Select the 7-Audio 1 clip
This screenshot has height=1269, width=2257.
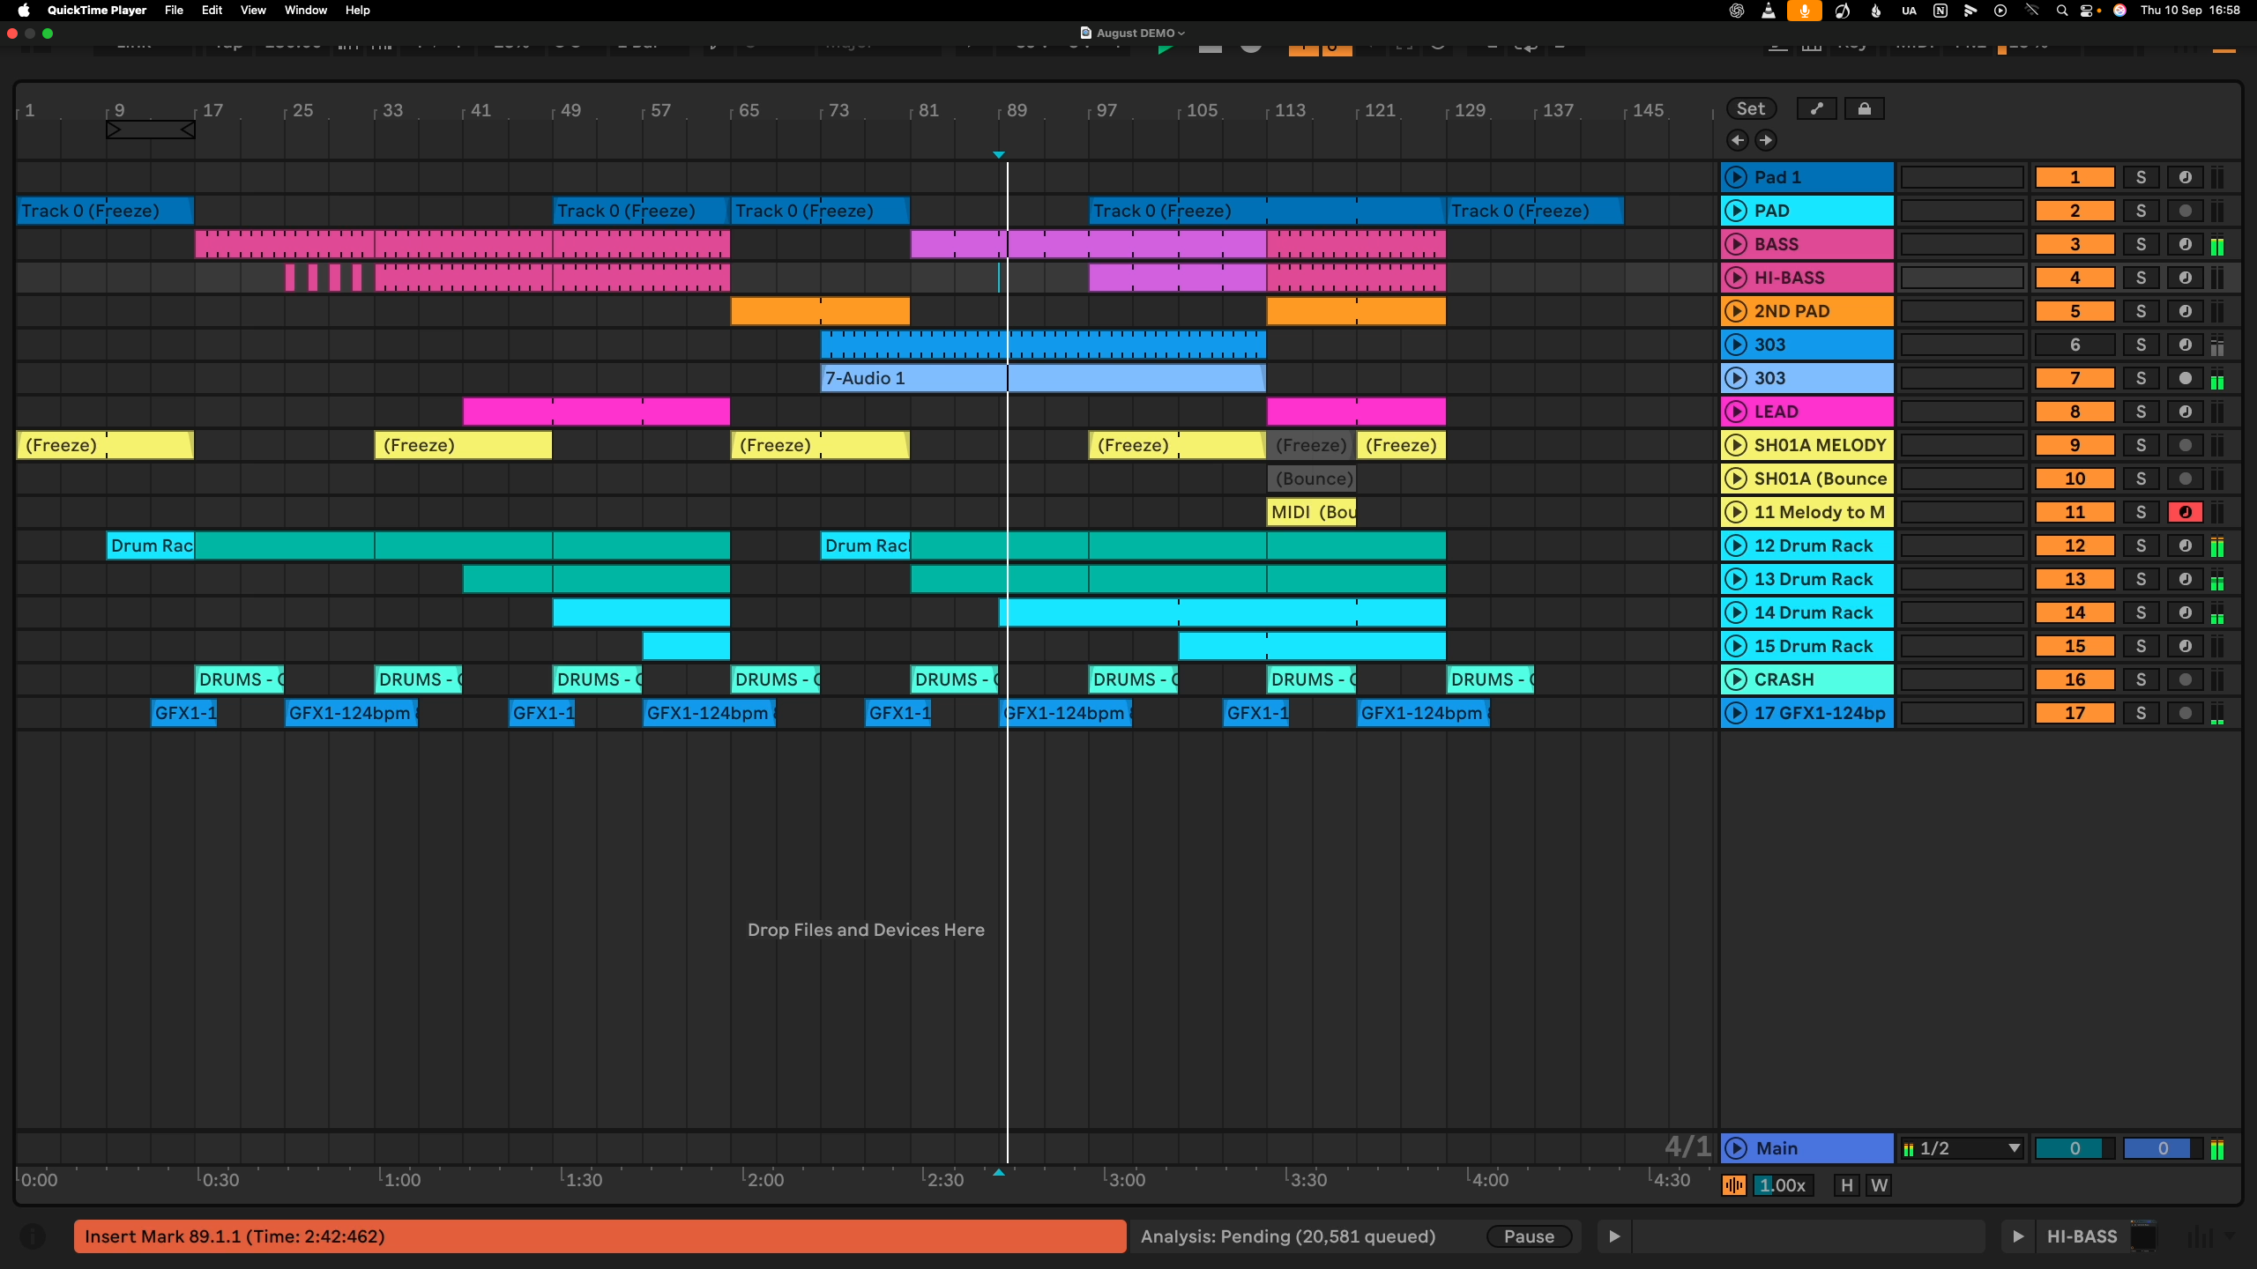[x=1043, y=378]
